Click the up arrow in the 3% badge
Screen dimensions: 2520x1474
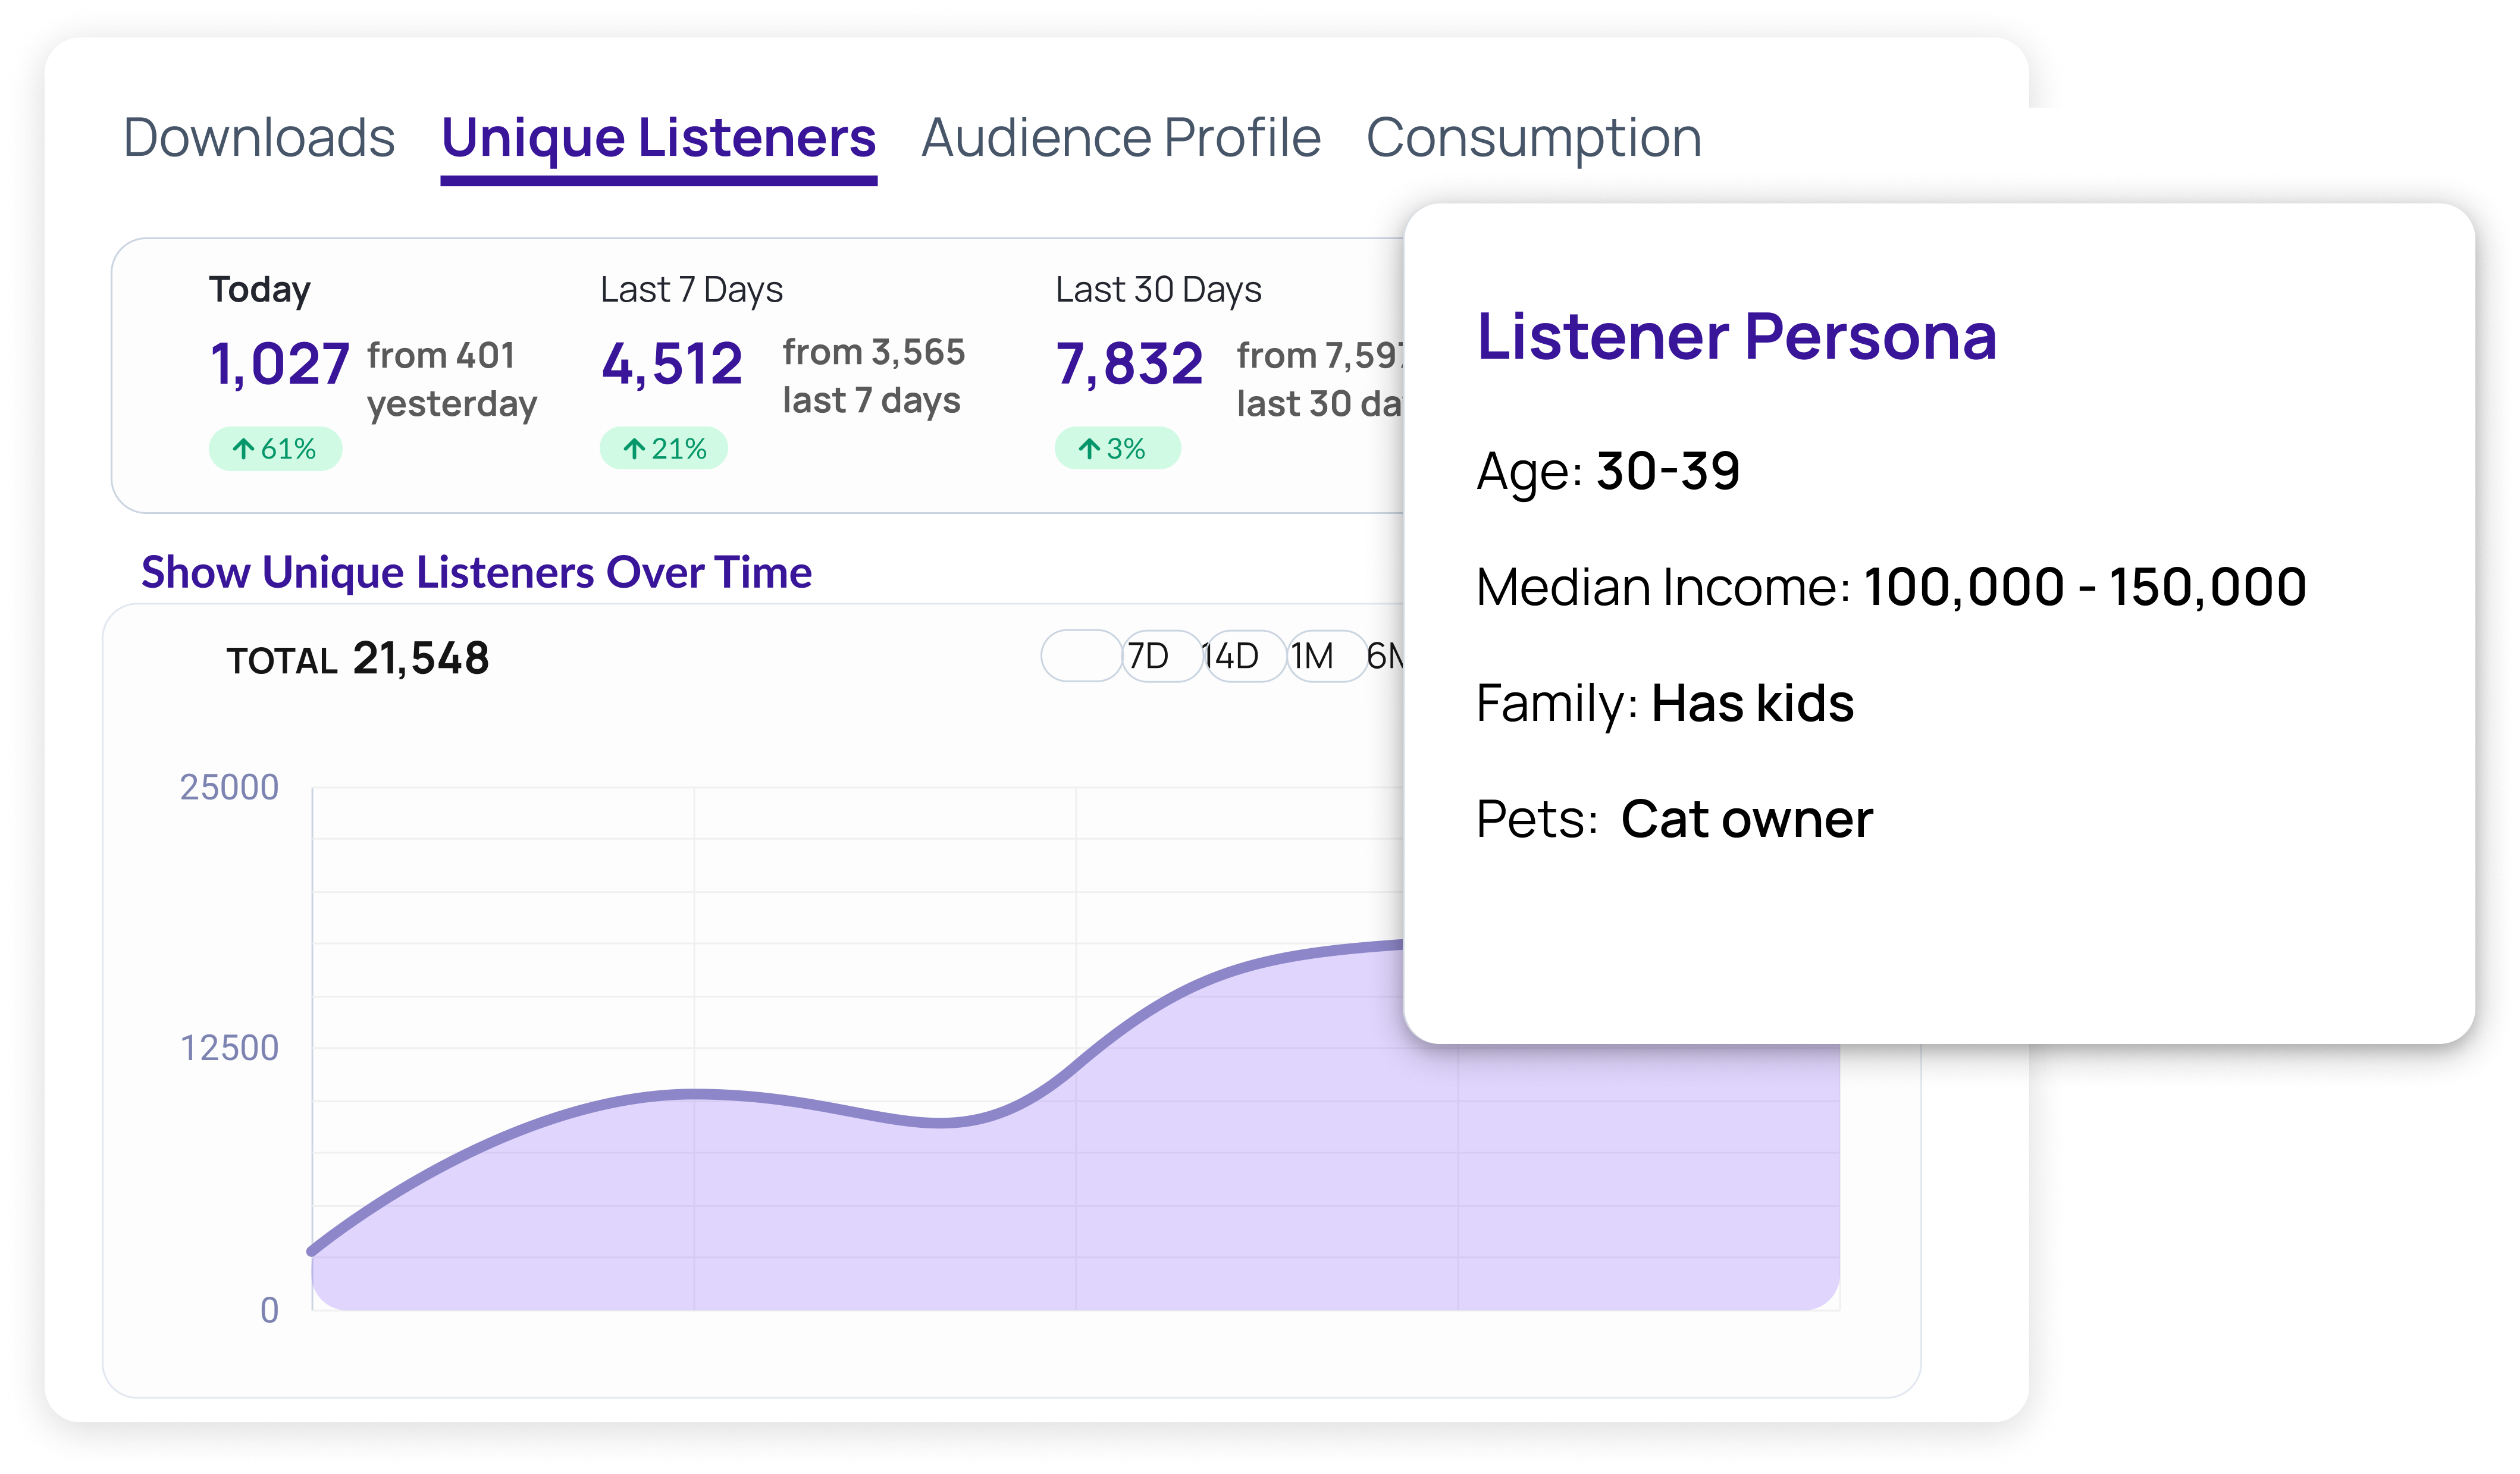click(x=1089, y=449)
